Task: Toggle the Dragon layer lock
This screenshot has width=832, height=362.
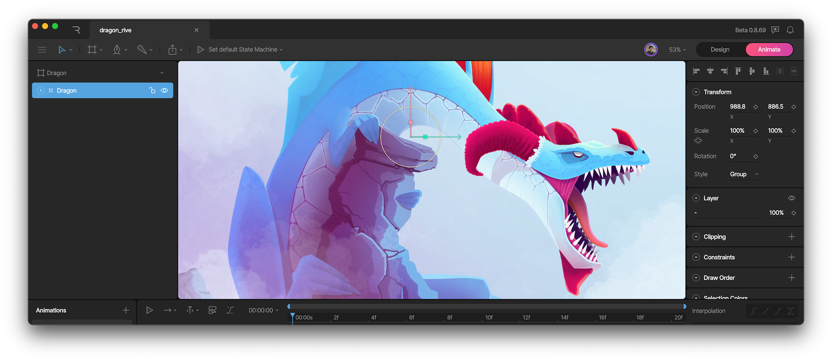Action: tap(152, 91)
